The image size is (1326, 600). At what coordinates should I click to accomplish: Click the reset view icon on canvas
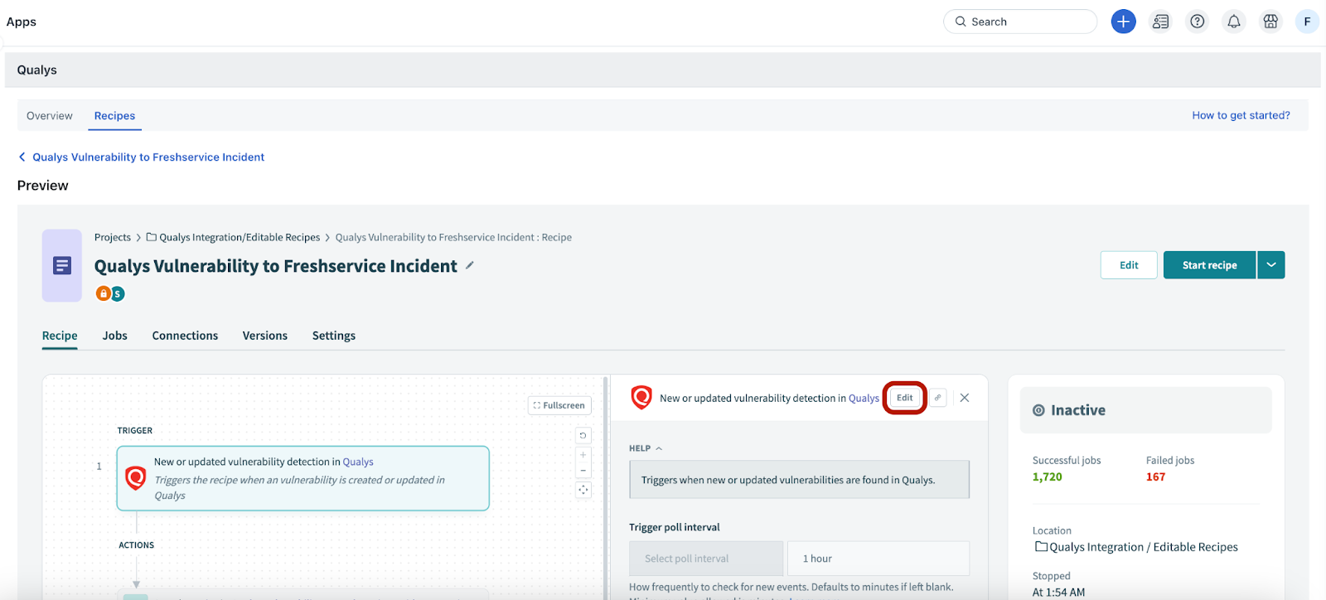[x=583, y=436]
